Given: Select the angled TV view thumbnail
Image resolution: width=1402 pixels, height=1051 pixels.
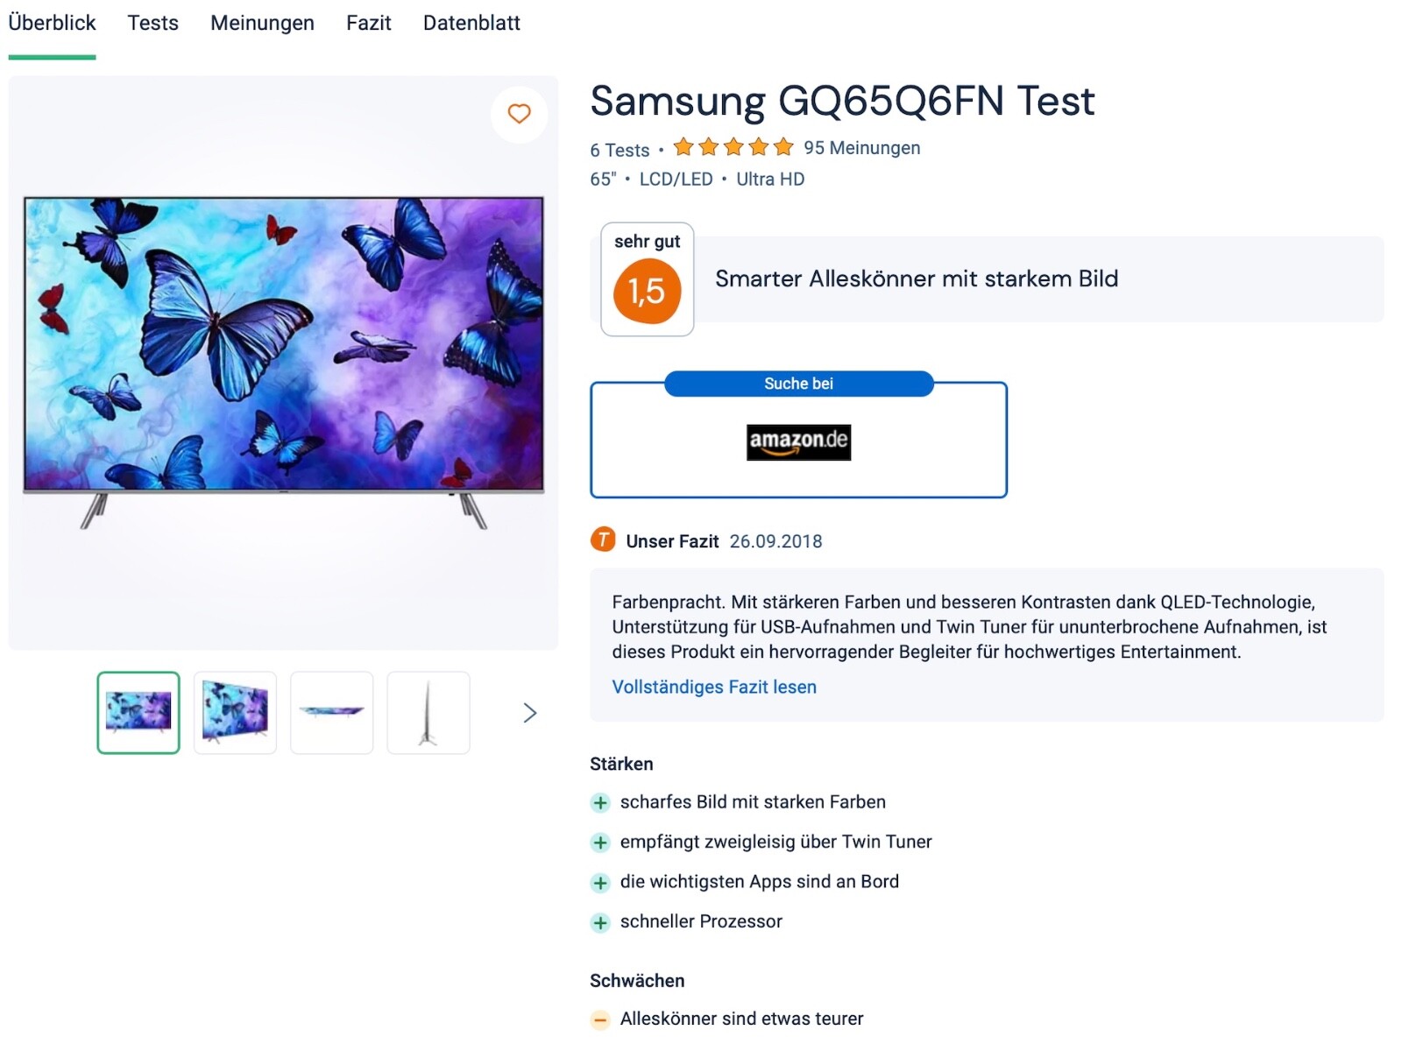Looking at the screenshot, I should point(235,713).
